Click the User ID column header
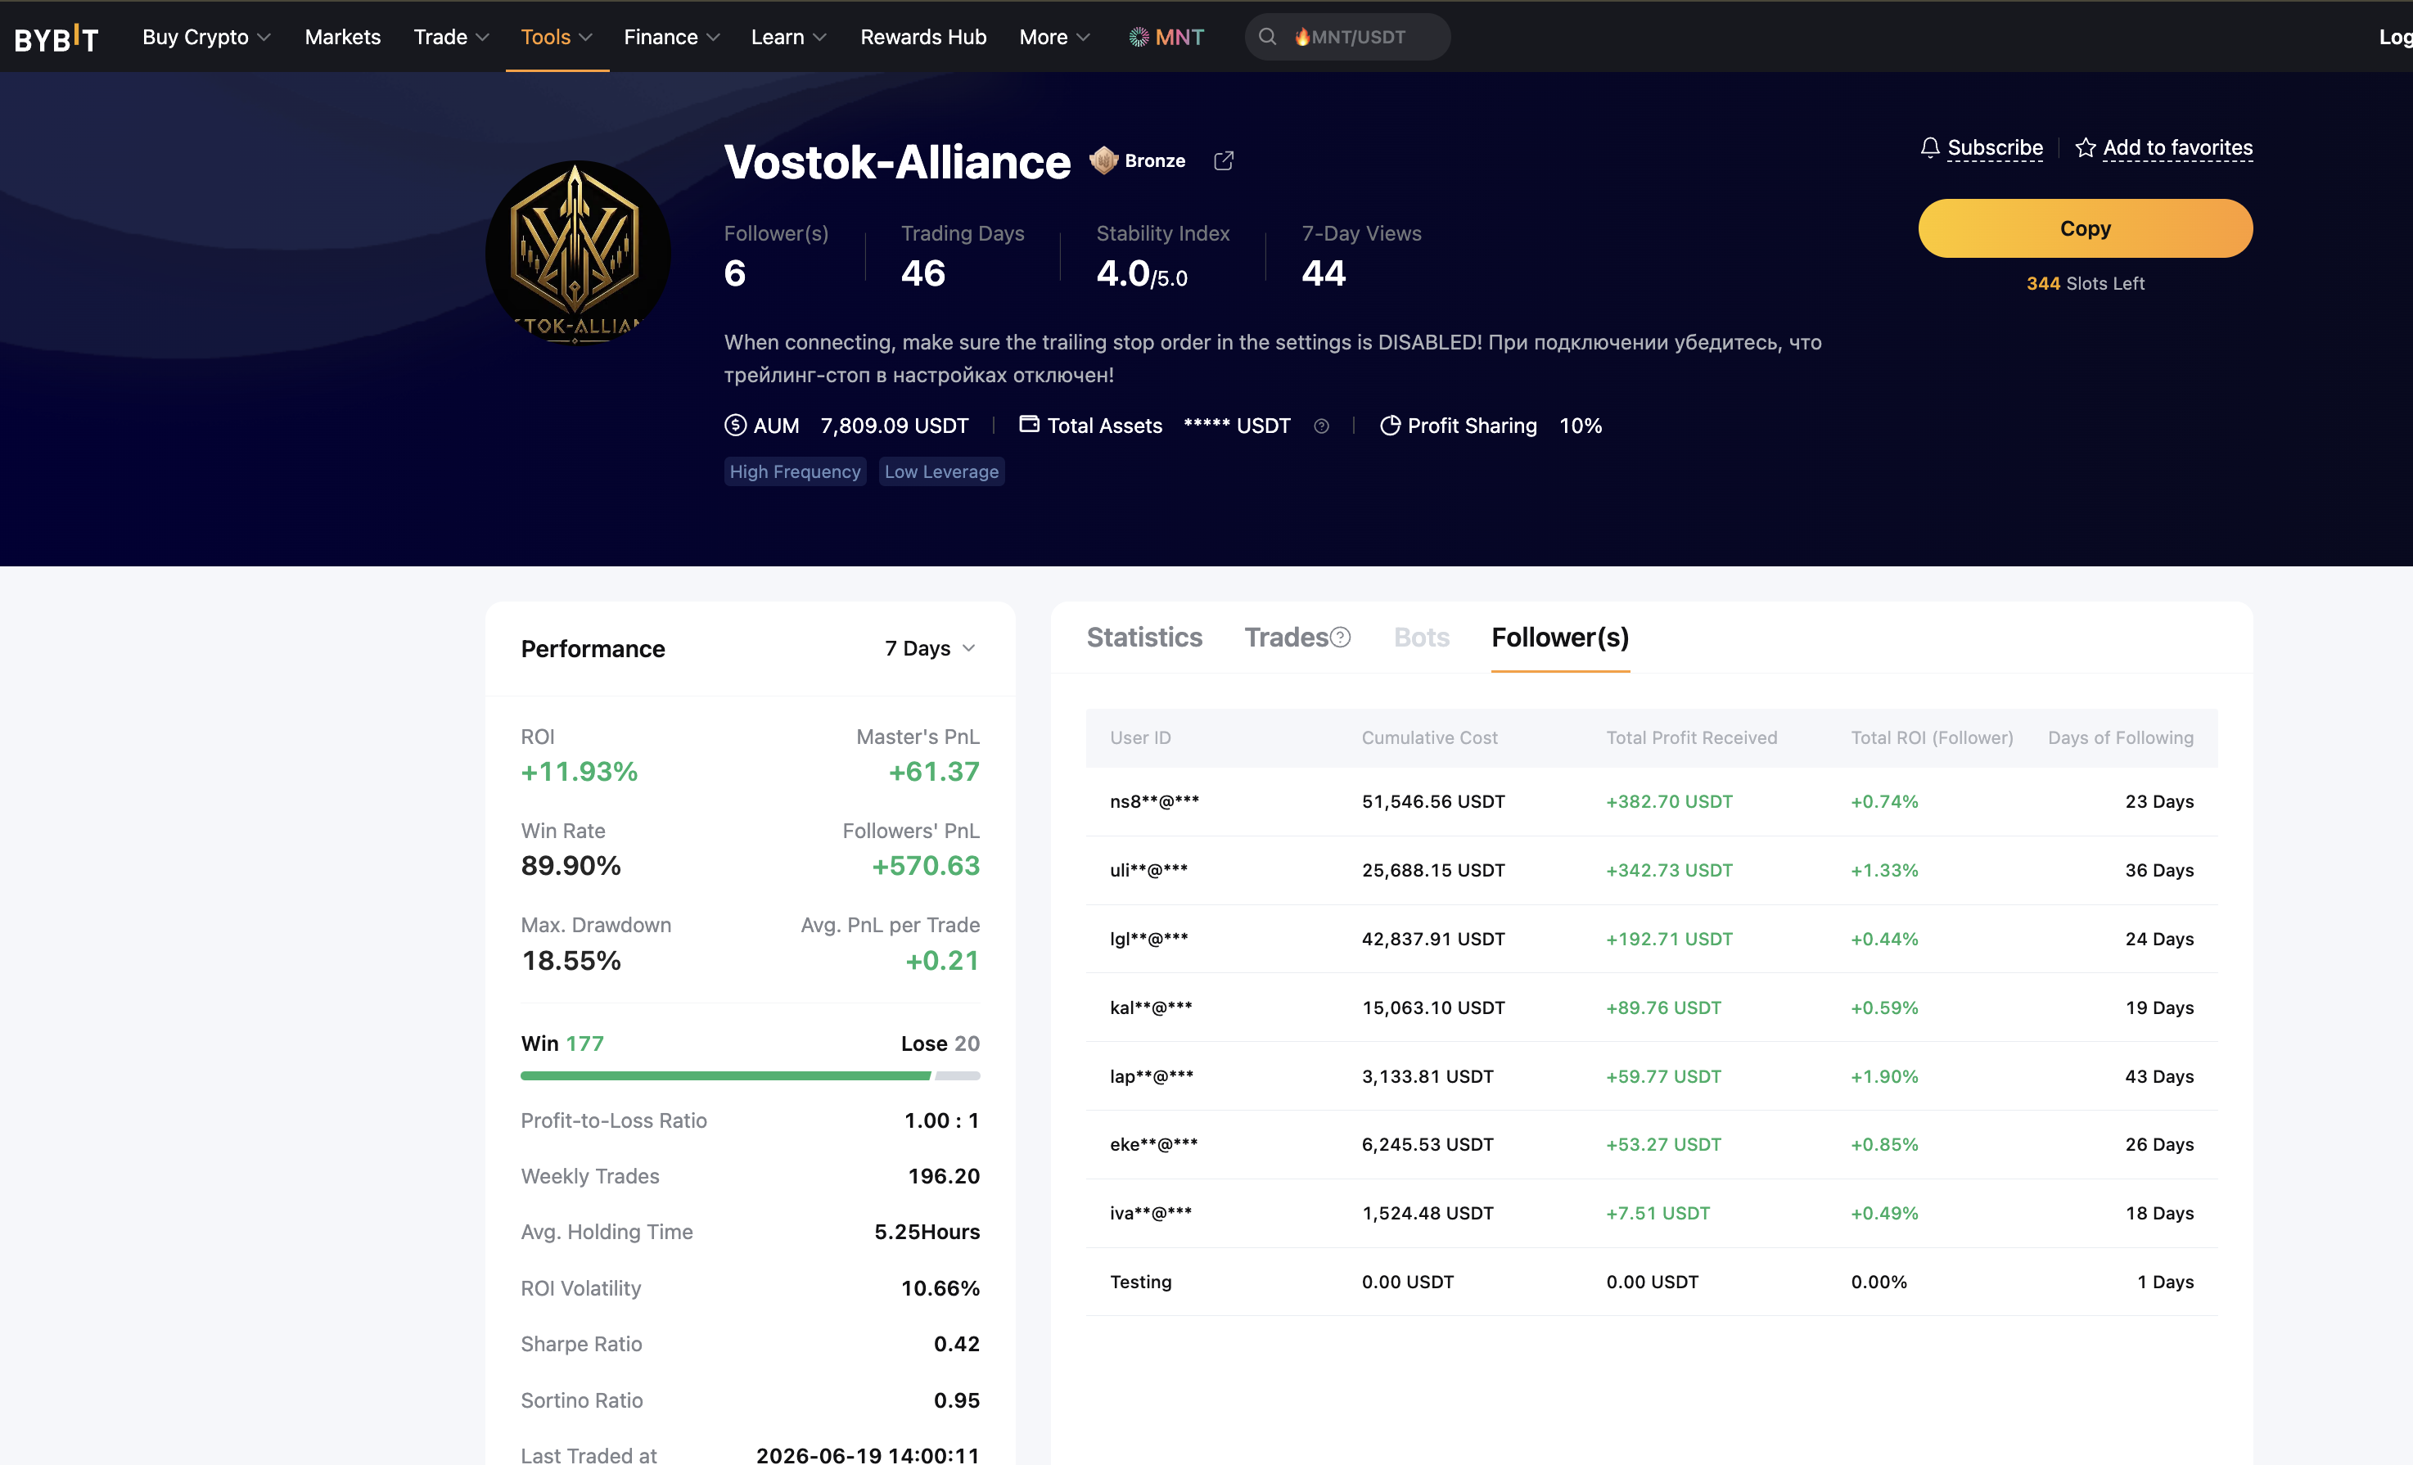 (1140, 737)
